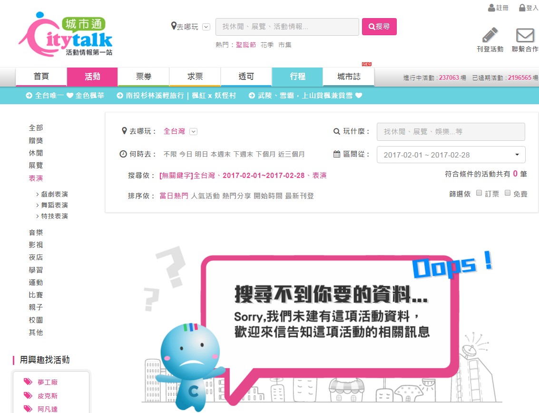Click the 註冊 user icon

491,8
